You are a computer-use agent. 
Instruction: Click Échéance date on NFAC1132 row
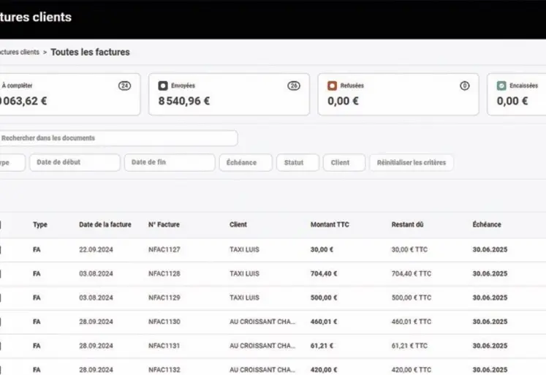(x=490, y=370)
